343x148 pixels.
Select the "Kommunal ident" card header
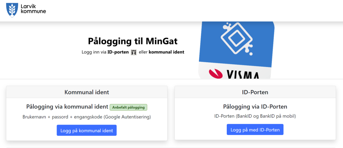87,92
